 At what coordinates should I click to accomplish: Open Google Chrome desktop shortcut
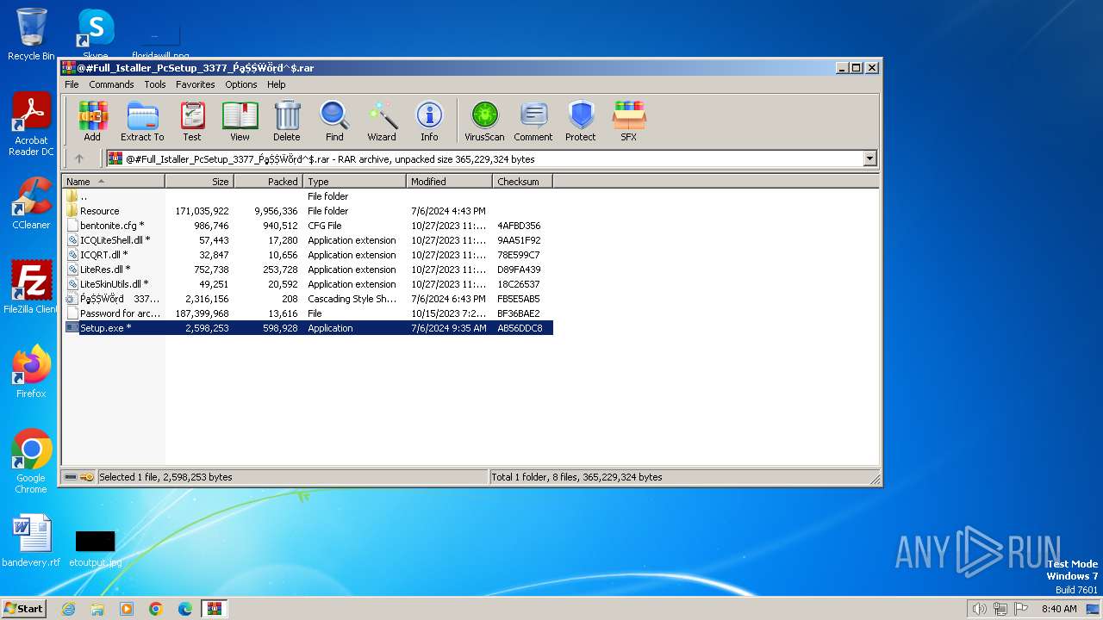coord(31,462)
